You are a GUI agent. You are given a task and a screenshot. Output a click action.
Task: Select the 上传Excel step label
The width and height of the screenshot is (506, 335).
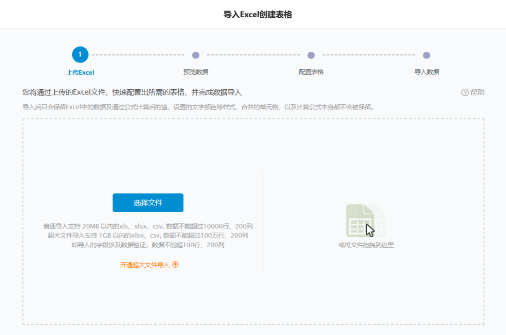[x=80, y=72]
